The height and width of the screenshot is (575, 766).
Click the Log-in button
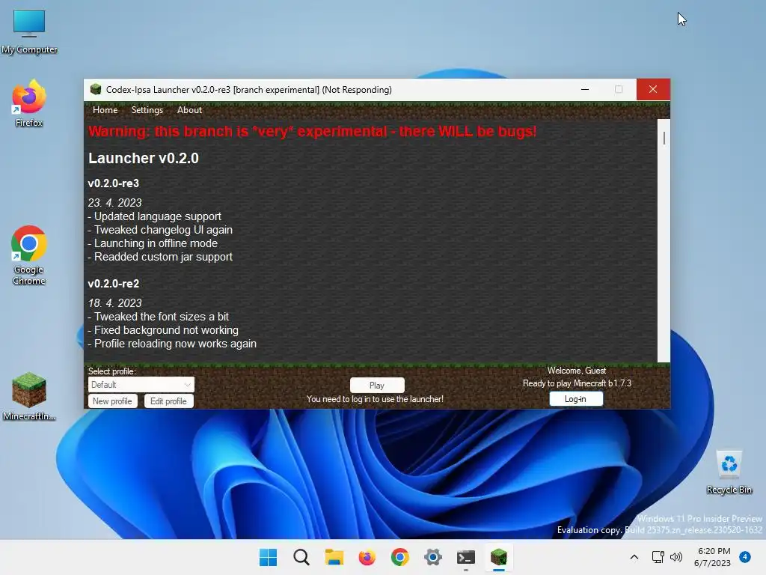coord(576,399)
